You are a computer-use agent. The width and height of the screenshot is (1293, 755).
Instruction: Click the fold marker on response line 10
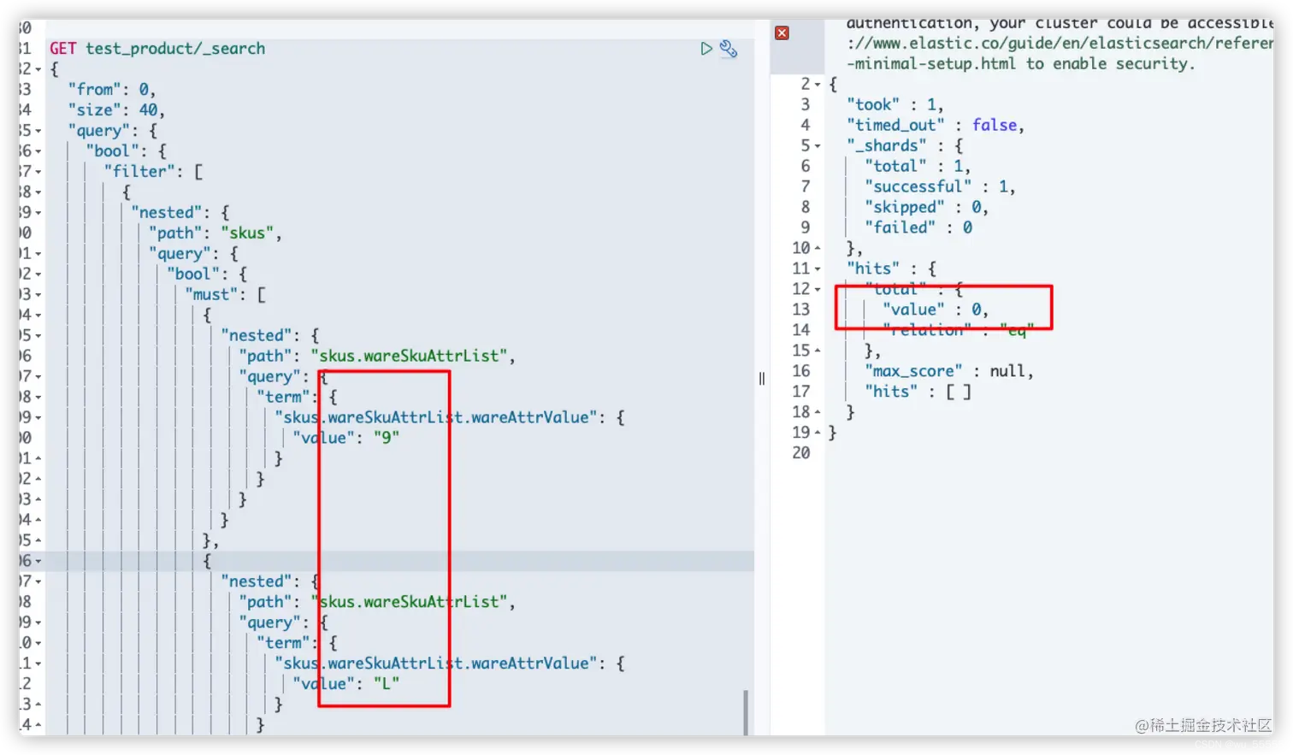[818, 249]
